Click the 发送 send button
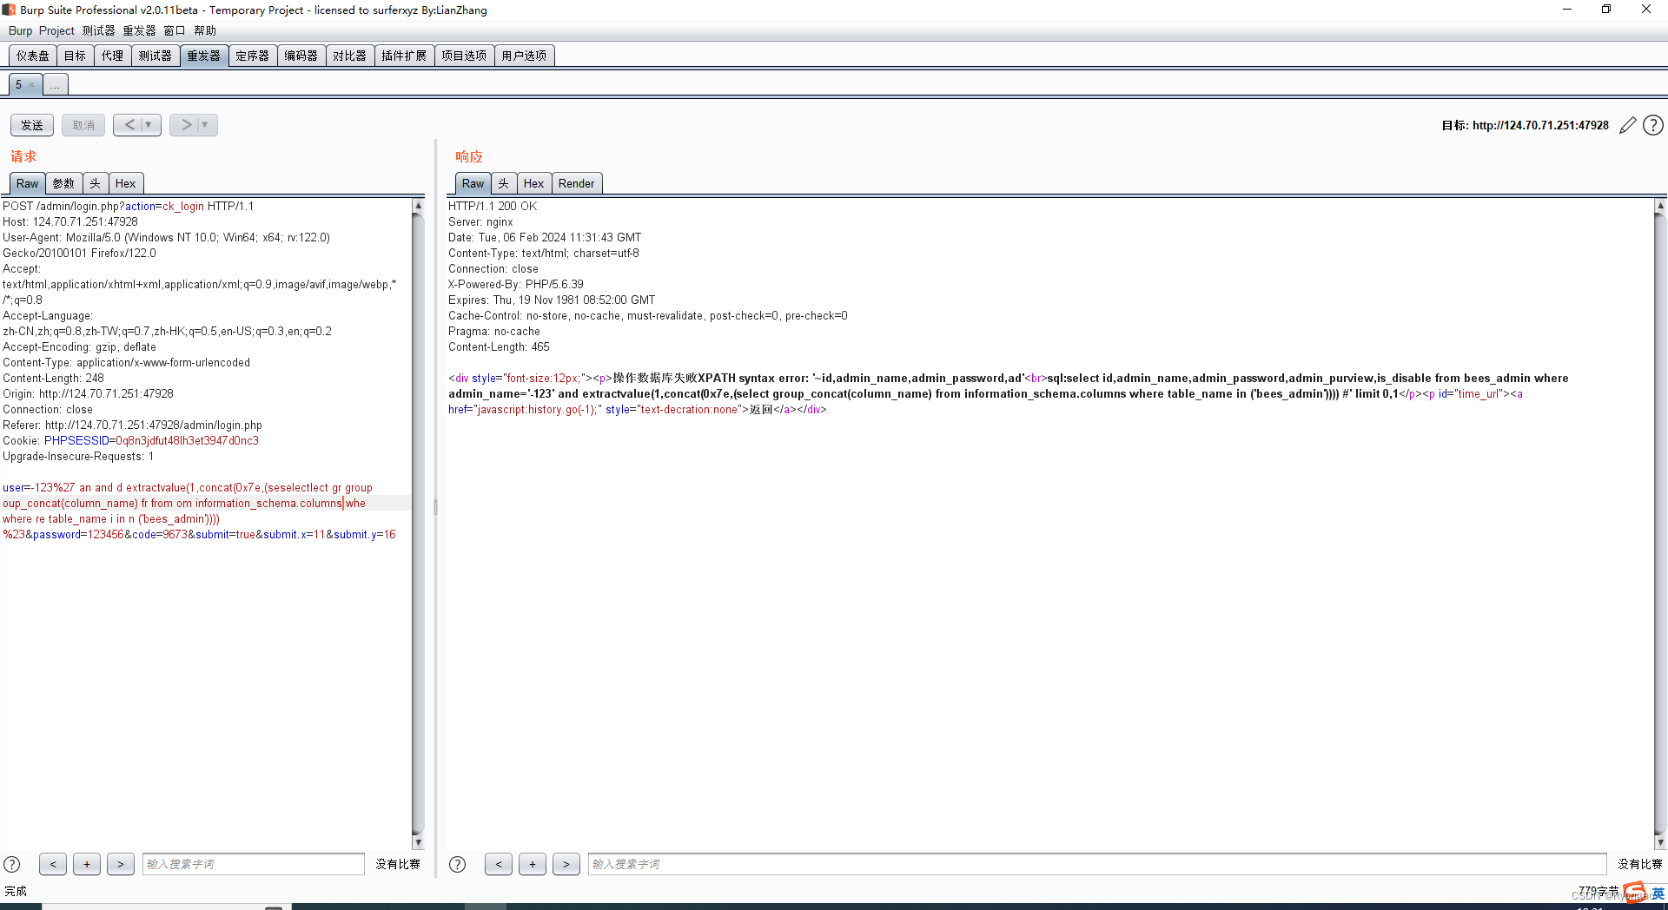1668x910 pixels. (x=32, y=125)
